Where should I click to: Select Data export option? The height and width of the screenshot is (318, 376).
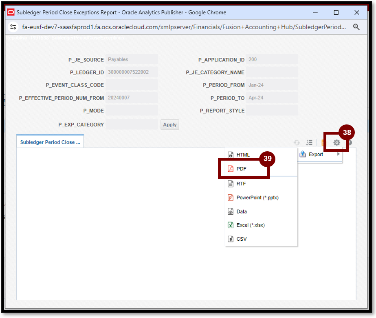pos(242,211)
